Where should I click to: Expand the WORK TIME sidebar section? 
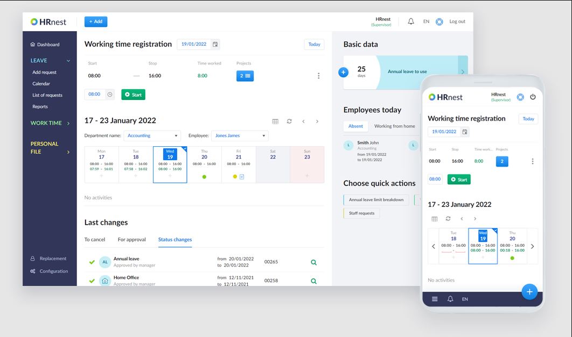(x=50, y=123)
